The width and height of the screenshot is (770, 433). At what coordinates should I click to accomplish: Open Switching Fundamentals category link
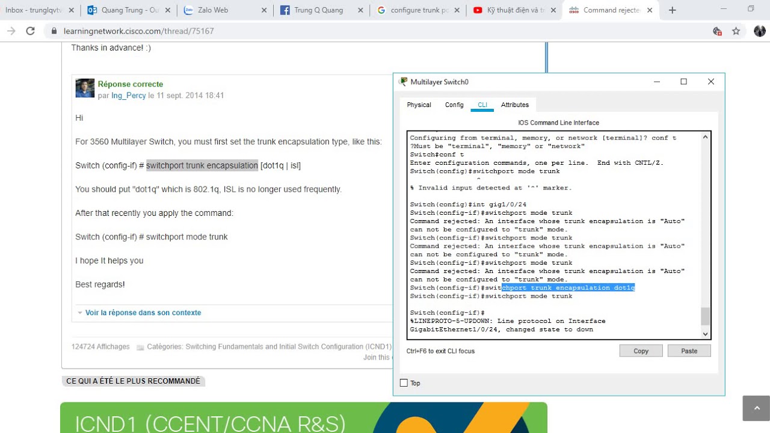pyautogui.click(x=289, y=347)
